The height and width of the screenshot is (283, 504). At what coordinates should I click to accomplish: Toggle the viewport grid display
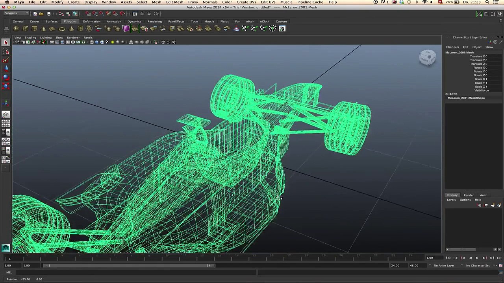(52, 42)
